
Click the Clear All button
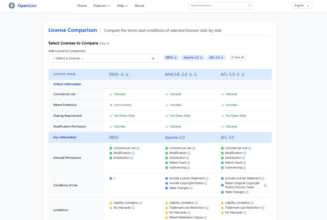coord(237,57)
